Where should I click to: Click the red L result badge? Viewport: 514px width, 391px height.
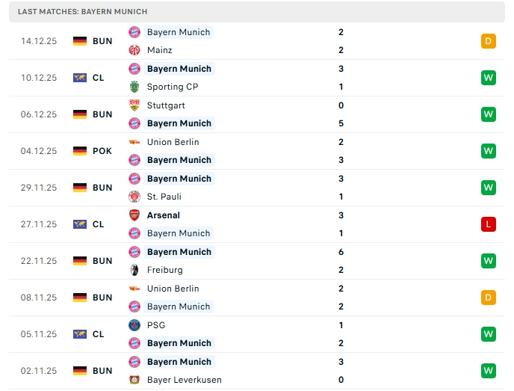(x=489, y=224)
